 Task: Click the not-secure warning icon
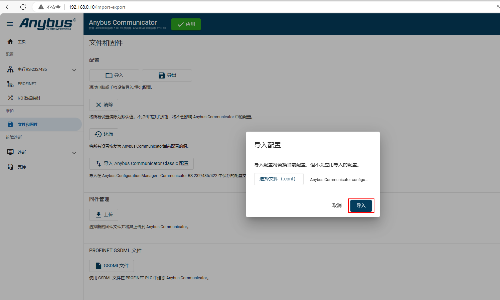pos(41,7)
